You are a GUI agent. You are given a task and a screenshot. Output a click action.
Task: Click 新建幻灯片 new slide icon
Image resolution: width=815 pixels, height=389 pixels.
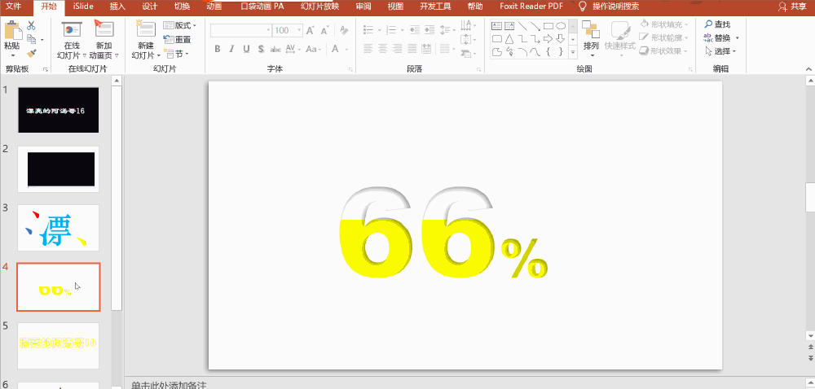(146, 29)
